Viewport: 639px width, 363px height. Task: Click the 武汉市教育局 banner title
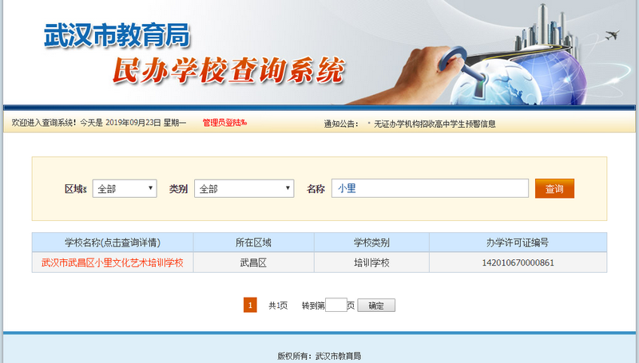(117, 35)
